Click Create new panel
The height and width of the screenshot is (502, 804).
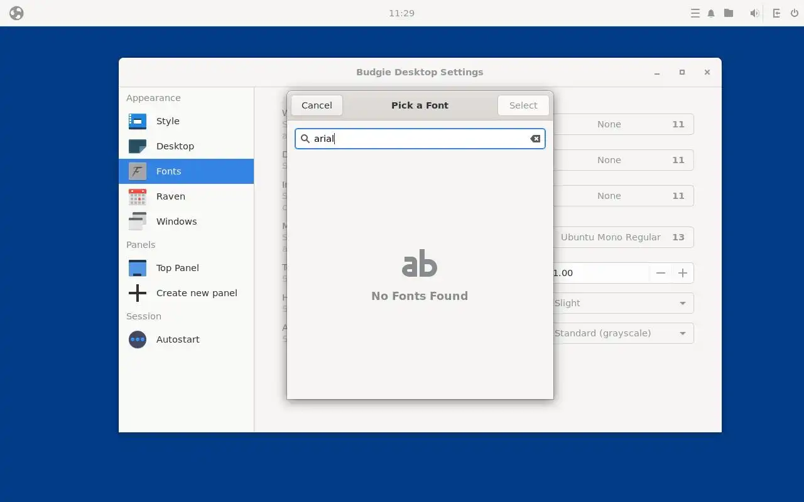click(186, 293)
